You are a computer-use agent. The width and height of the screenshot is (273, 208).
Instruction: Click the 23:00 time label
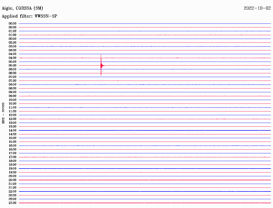[x=13, y=199]
